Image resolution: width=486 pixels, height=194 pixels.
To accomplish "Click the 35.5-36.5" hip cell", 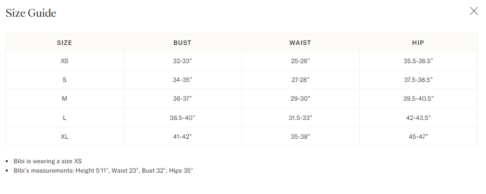I will (x=418, y=61).
